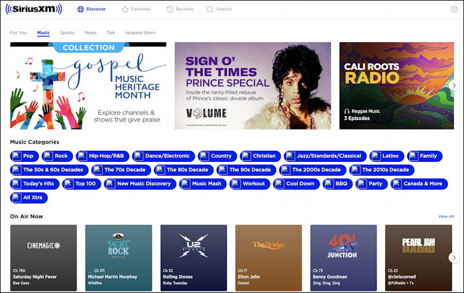Open the Canada & More category
This screenshot has width=464, height=293.
point(419,184)
